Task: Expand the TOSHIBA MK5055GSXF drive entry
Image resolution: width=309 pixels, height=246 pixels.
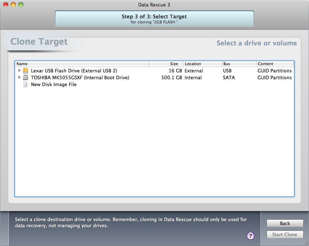Action: 20,77
